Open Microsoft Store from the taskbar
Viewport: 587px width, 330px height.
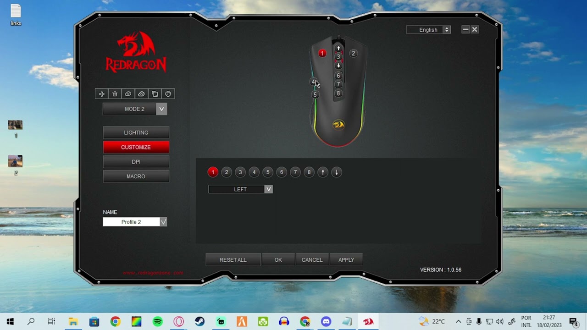coord(94,322)
